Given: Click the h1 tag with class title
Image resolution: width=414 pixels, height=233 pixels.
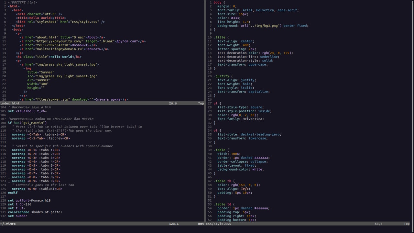Looking at the screenshot, I should 49,57.
